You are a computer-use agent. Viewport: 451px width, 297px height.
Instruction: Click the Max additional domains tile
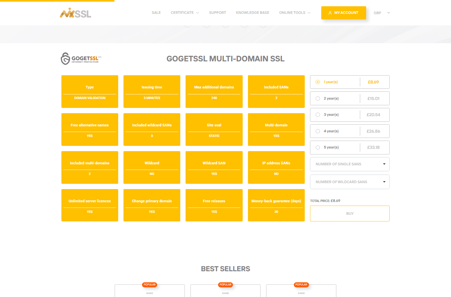pyautogui.click(x=214, y=91)
